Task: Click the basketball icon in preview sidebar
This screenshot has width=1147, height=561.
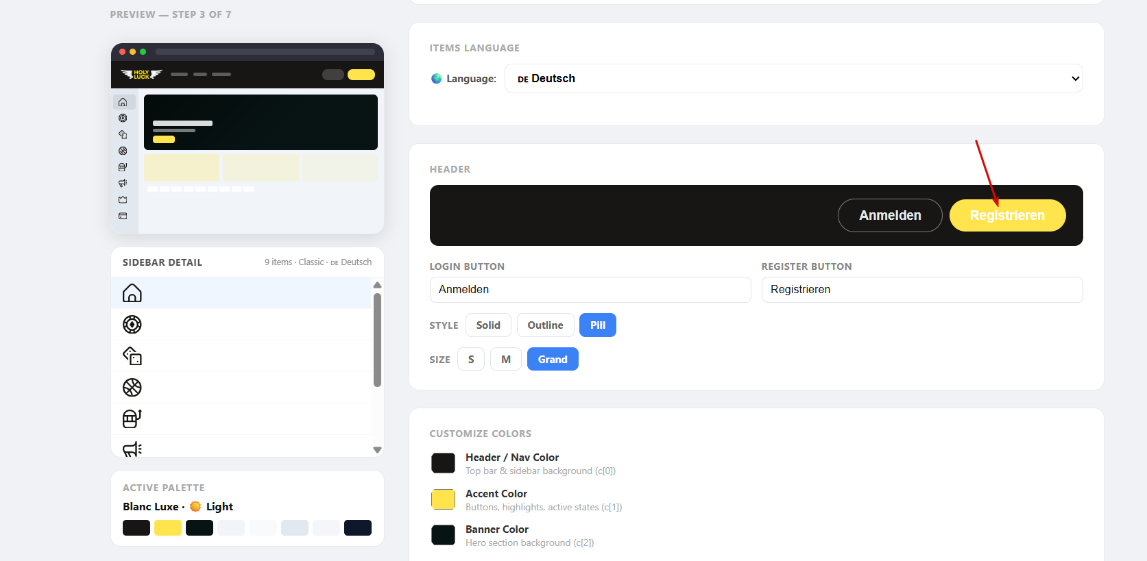Action: click(123, 151)
